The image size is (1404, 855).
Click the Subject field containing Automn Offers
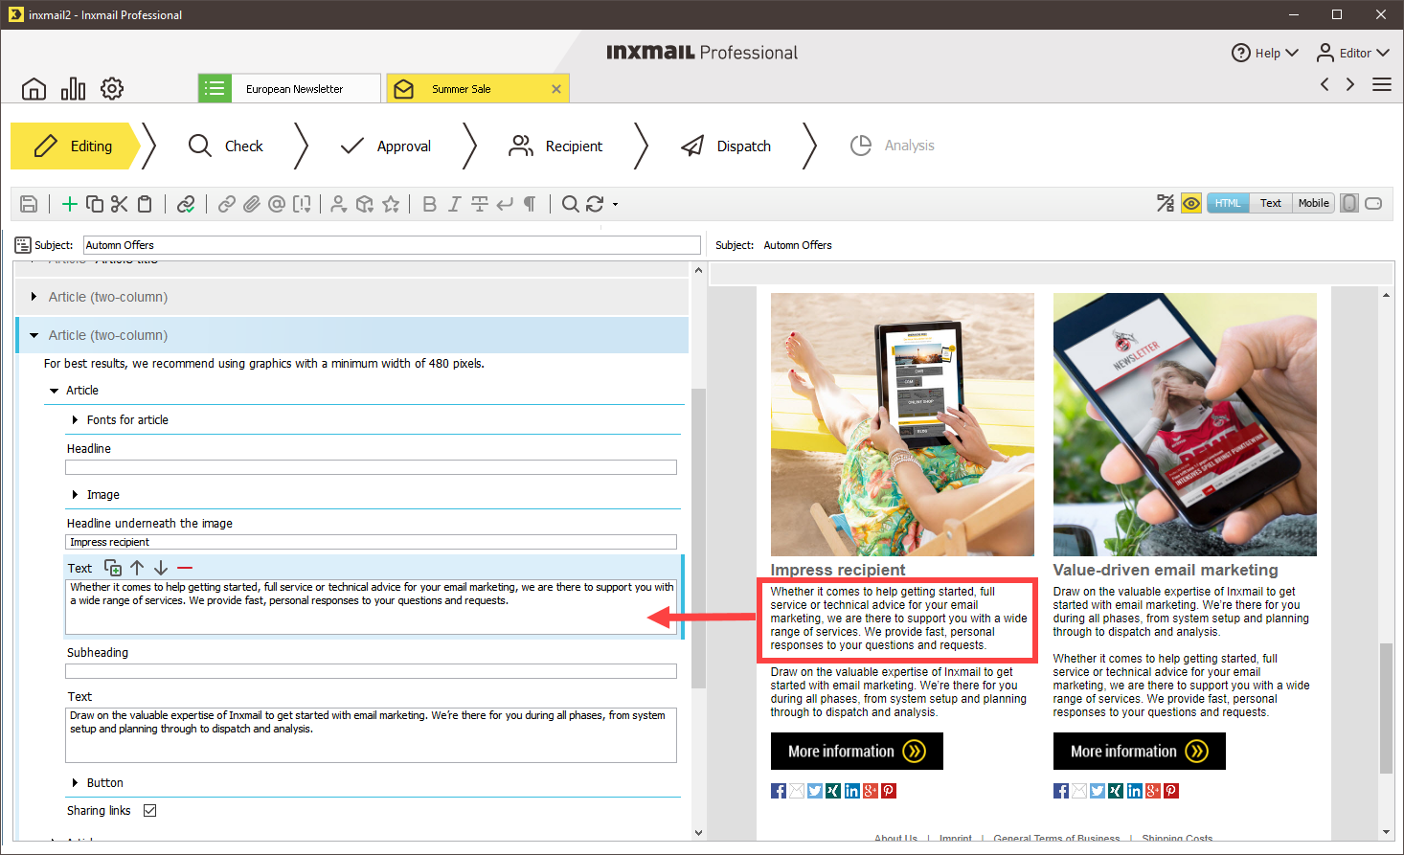(392, 245)
